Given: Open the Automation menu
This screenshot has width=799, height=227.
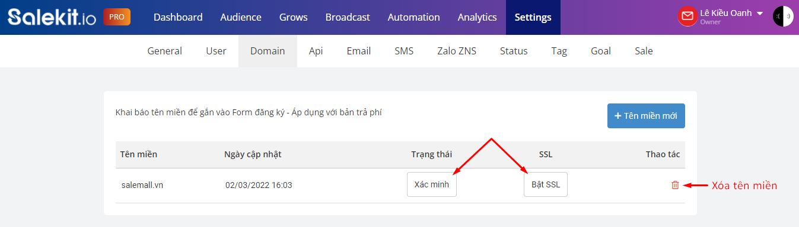Looking at the screenshot, I should point(414,17).
